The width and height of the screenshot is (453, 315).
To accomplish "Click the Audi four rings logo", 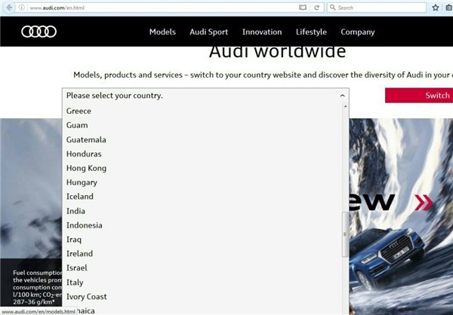I will tap(39, 32).
